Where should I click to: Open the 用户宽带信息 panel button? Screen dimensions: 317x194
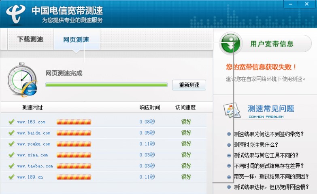click(x=266, y=44)
